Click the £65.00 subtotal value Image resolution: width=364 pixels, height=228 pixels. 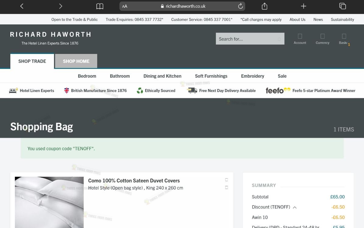coord(337,197)
